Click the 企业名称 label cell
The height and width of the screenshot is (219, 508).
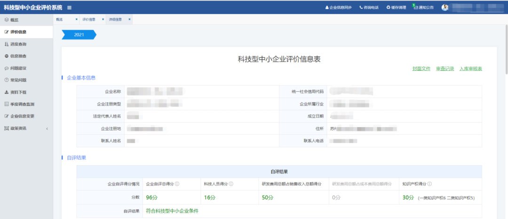[101, 91]
